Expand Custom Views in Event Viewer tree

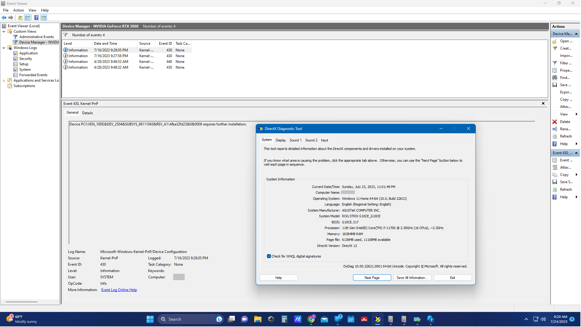click(x=3, y=31)
